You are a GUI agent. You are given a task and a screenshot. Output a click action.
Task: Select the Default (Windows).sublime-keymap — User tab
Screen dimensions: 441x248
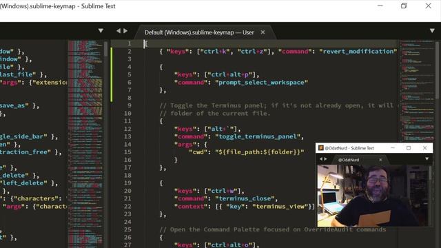click(199, 32)
